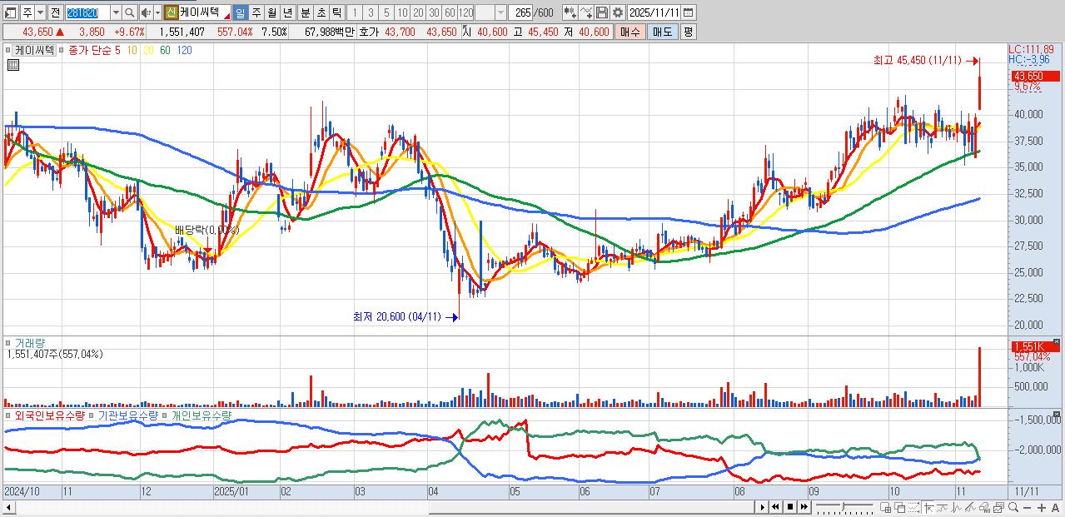Select the 틱 tick period button
Viewport: 1065px width, 517px height.
click(336, 12)
